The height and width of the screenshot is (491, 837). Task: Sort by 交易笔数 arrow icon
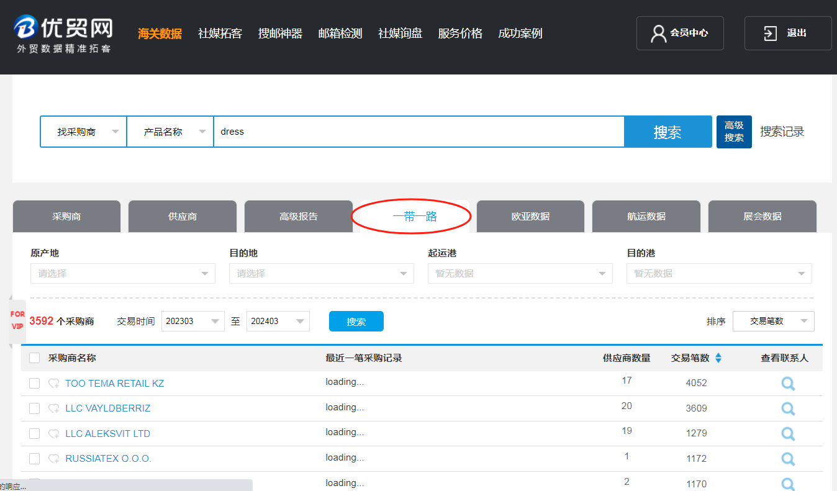point(718,358)
